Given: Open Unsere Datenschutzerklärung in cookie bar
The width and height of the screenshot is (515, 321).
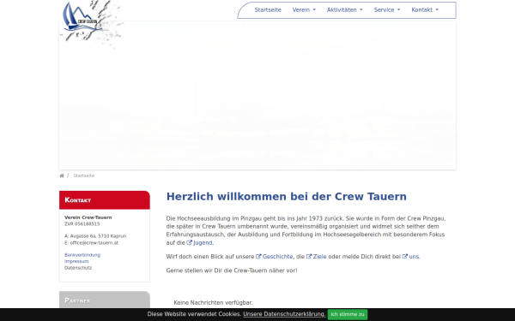Looking at the screenshot, I should tap(284, 314).
